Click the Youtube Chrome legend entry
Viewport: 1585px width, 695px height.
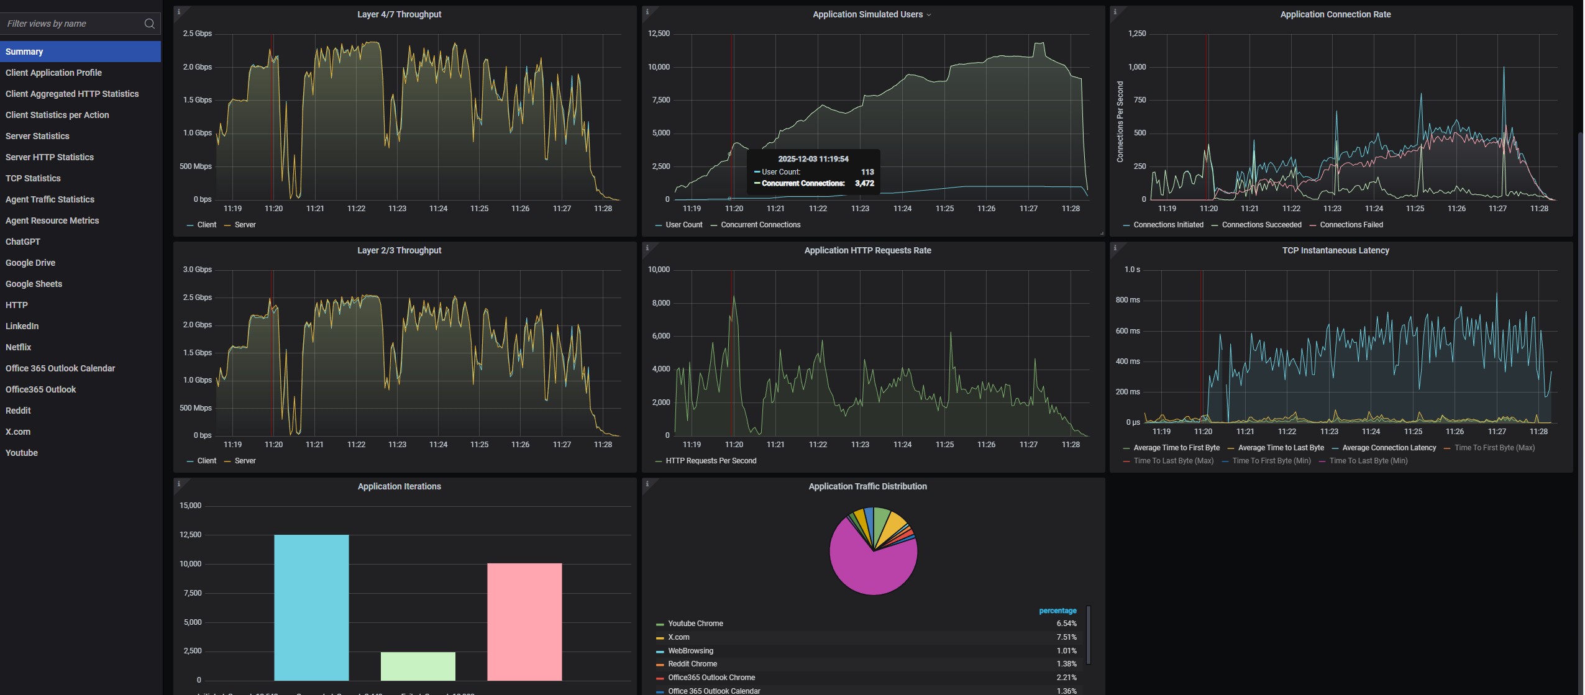(x=695, y=624)
